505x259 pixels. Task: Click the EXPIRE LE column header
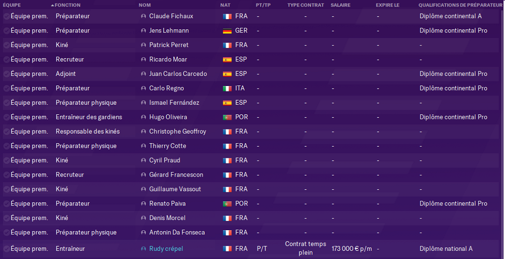point(387,5)
